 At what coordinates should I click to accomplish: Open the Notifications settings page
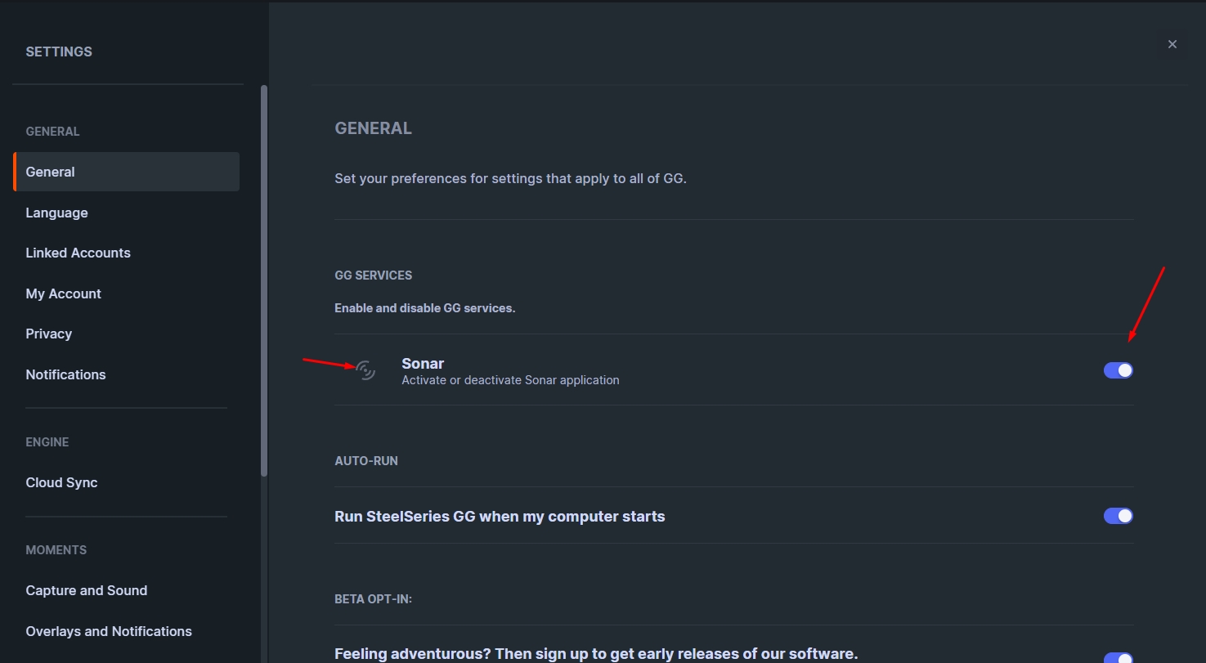pyautogui.click(x=65, y=374)
